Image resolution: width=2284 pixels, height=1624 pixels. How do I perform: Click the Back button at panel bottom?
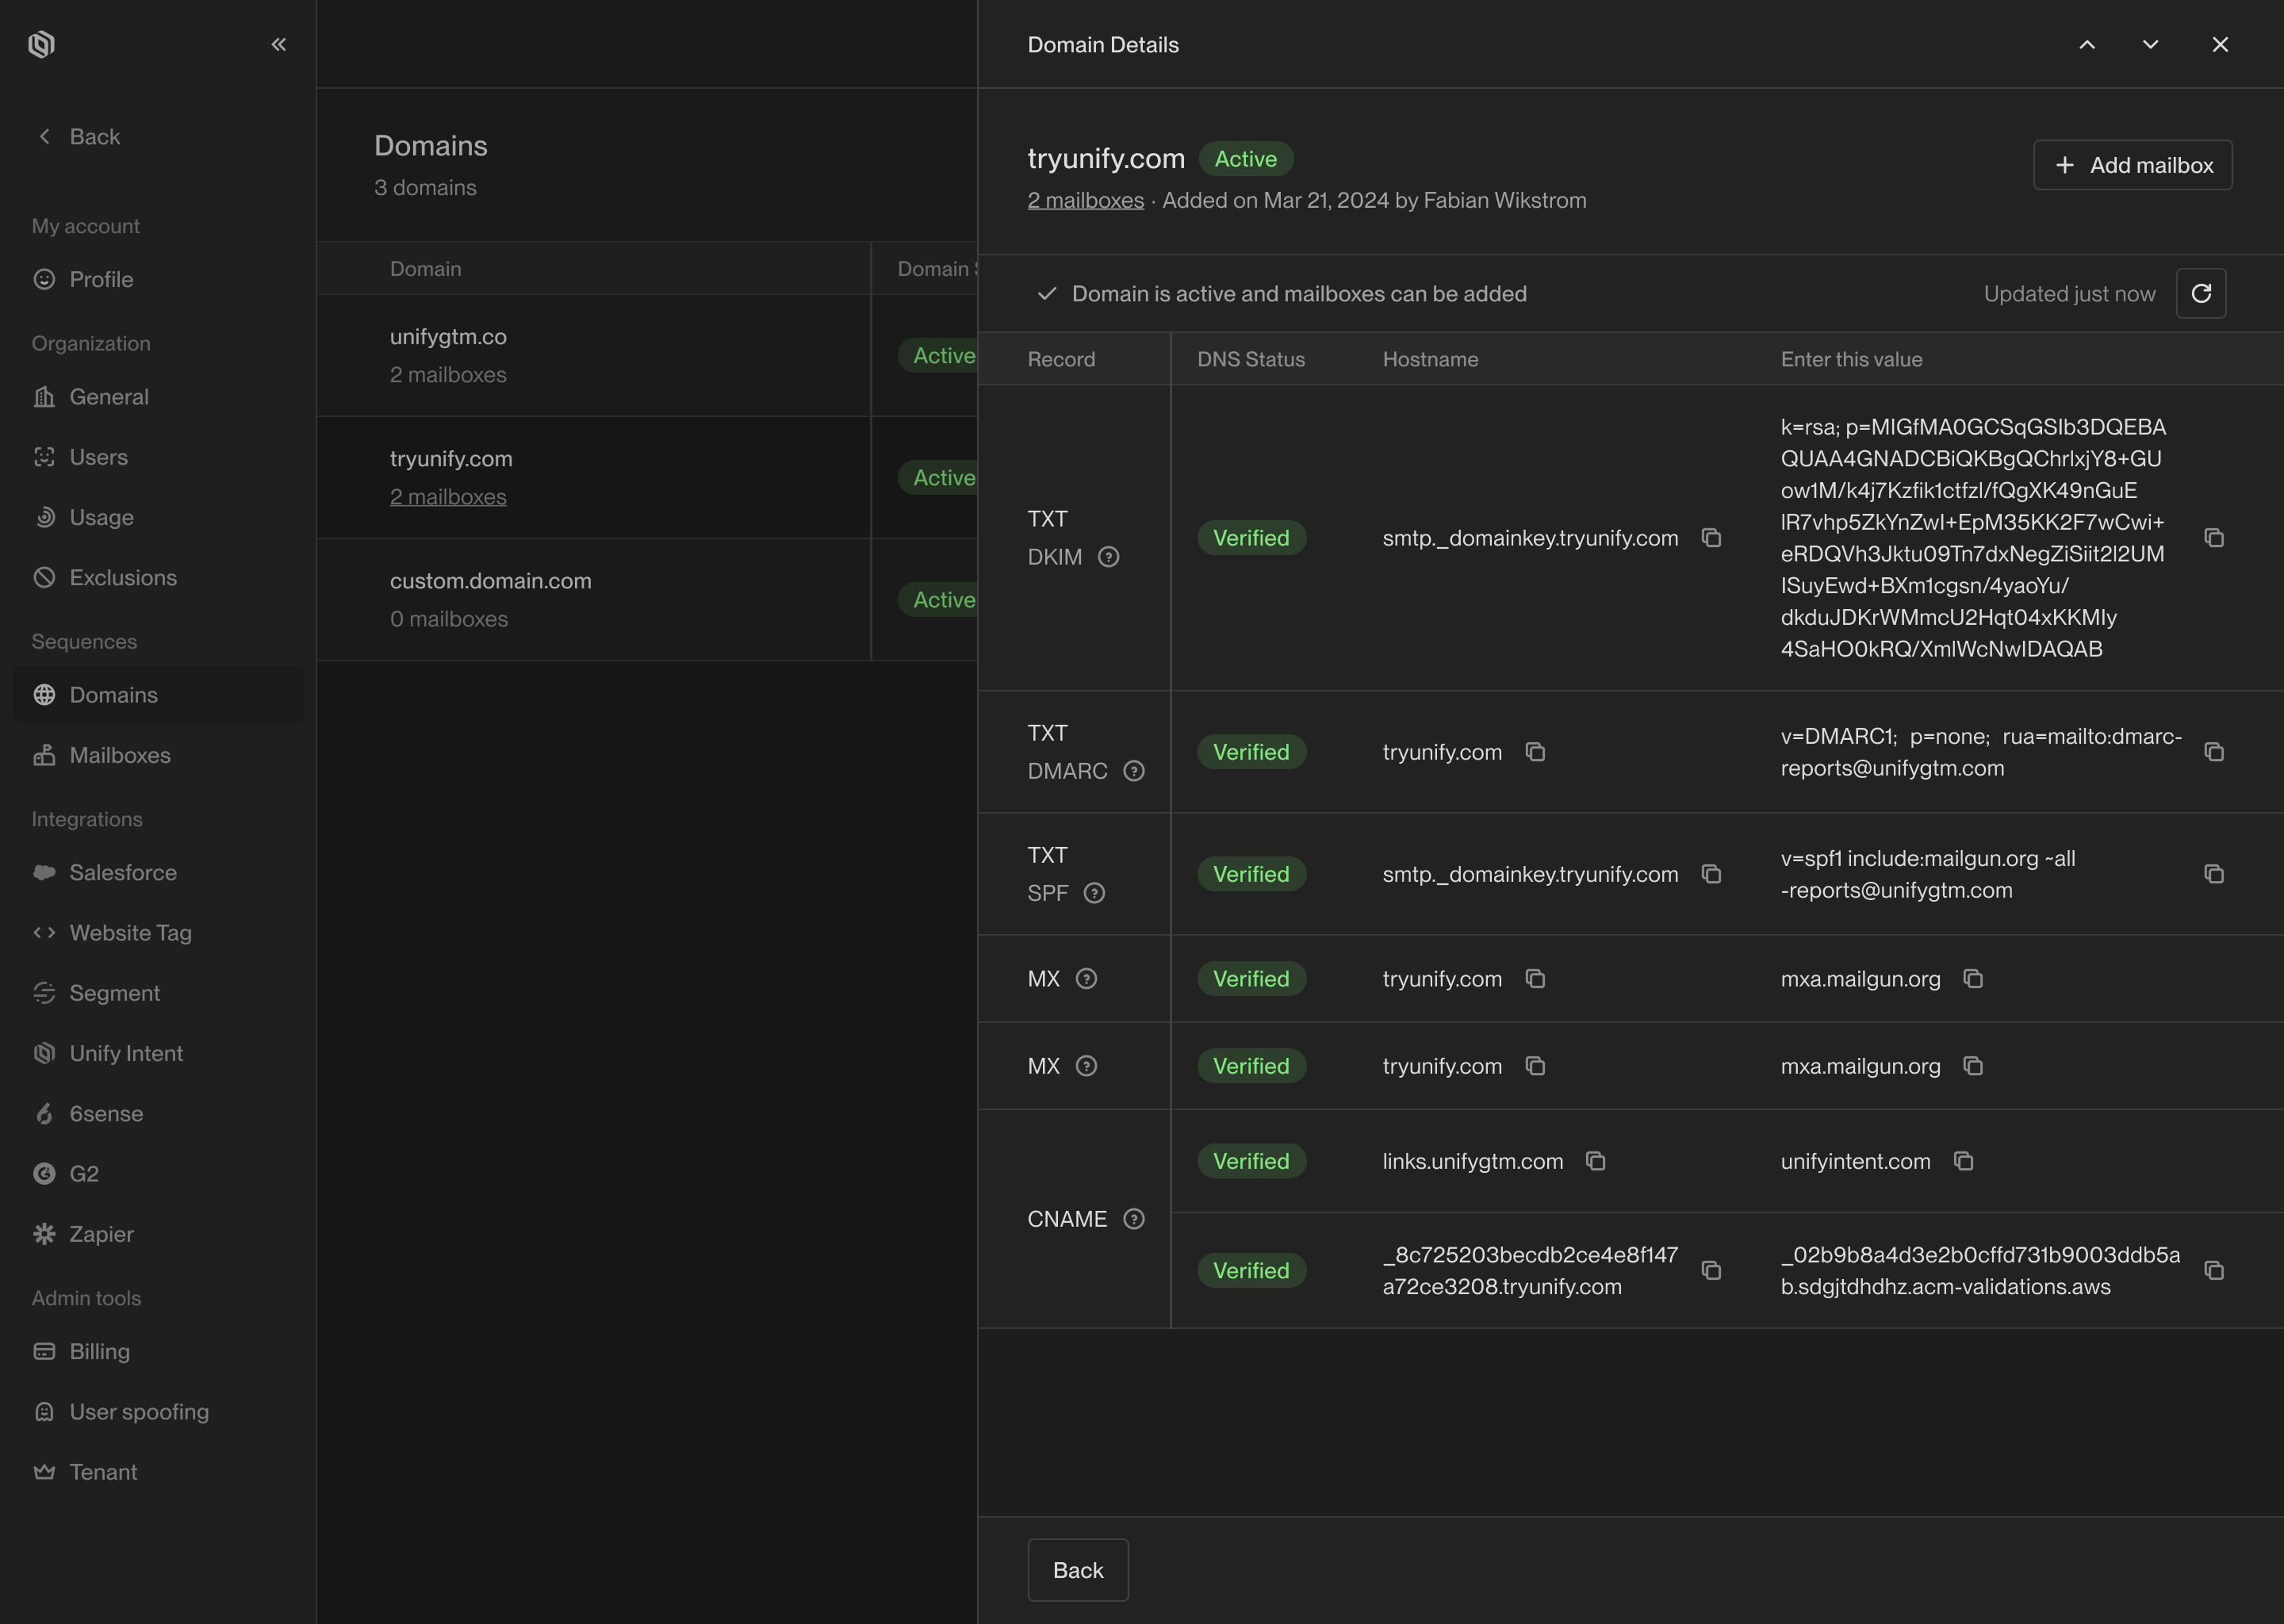pyautogui.click(x=1078, y=1570)
